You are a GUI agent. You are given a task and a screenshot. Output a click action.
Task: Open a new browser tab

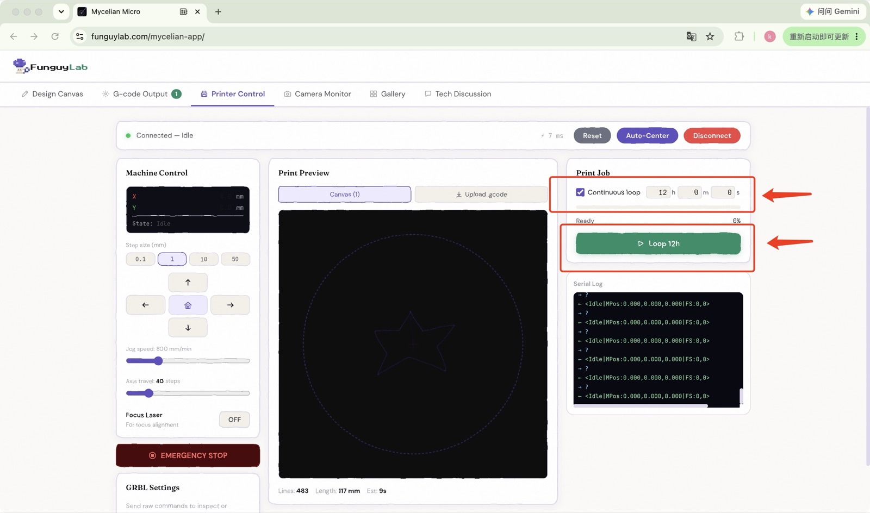tap(218, 11)
